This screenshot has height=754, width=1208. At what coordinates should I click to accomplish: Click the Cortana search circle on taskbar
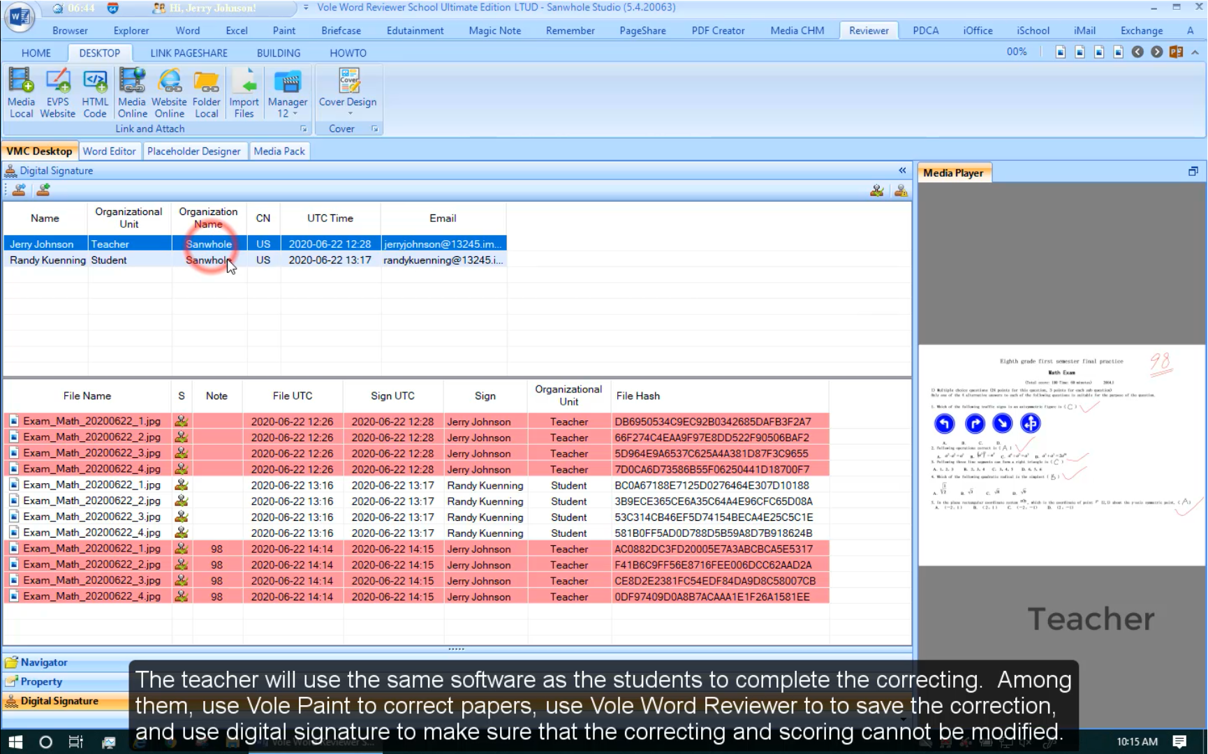tap(45, 742)
